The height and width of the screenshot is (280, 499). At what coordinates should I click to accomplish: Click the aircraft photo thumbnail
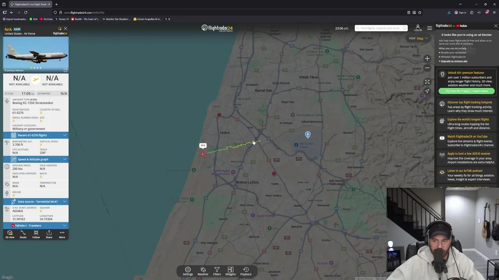(x=35, y=54)
